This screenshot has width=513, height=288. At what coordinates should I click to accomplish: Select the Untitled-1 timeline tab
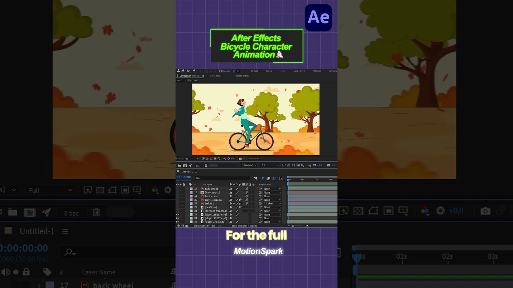[x=187, y=172]
